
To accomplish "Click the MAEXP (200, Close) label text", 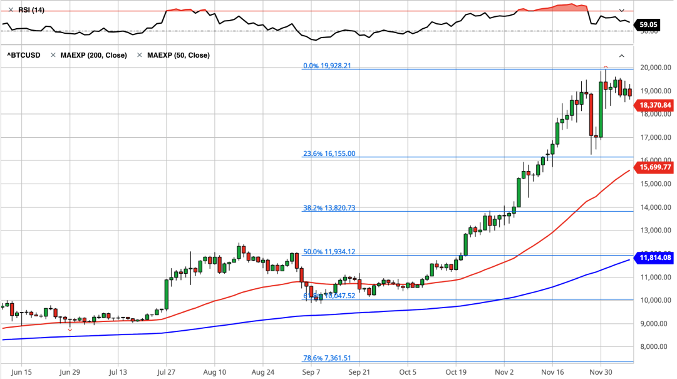I will click(93, 55).
